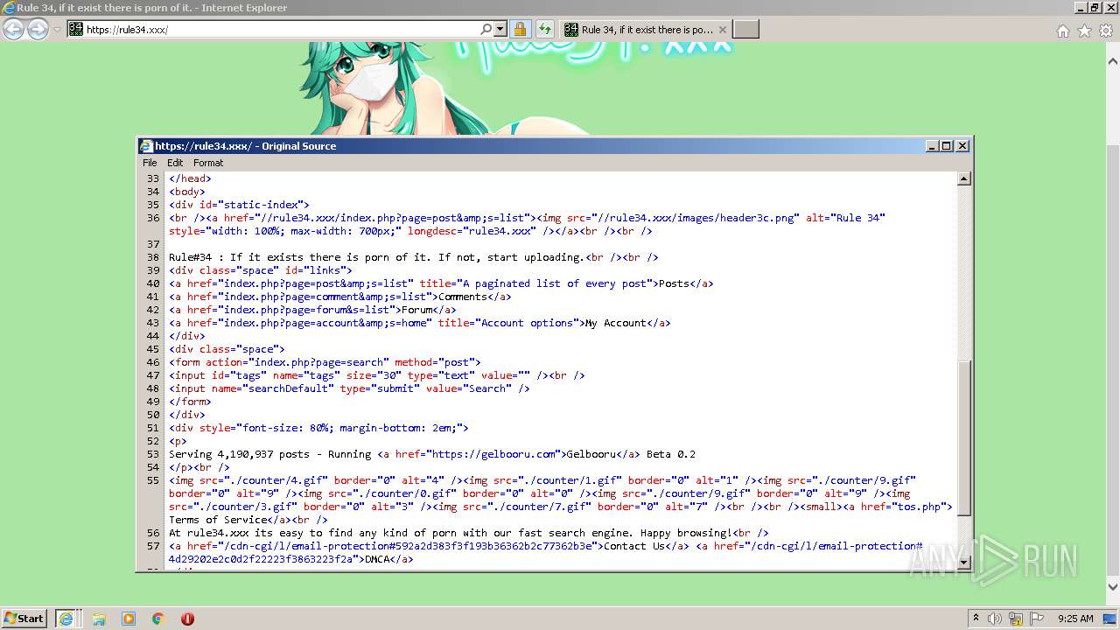
Task: Click the volume speaker tray icon
Action: 995,619
